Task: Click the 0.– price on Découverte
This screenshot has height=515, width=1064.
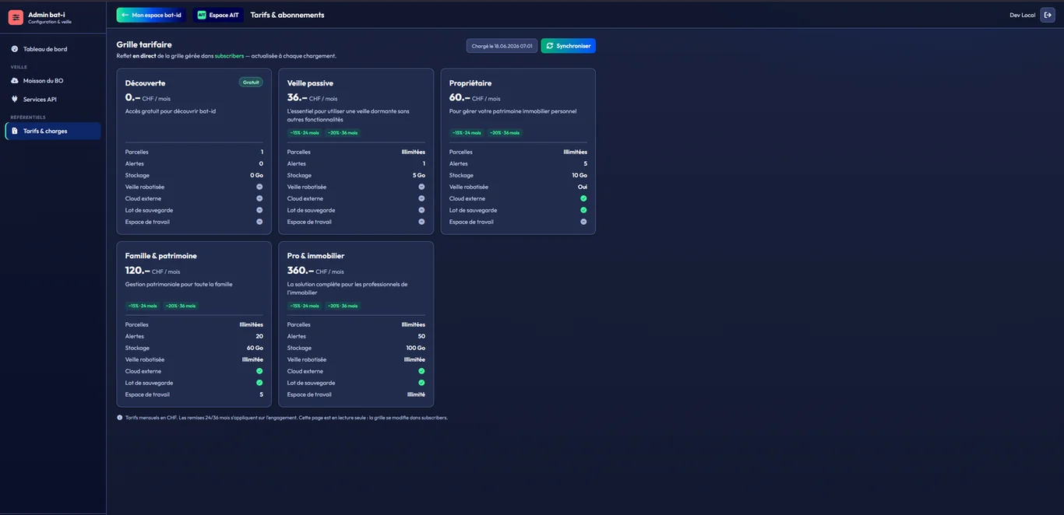Action: (x=132, y=97)
